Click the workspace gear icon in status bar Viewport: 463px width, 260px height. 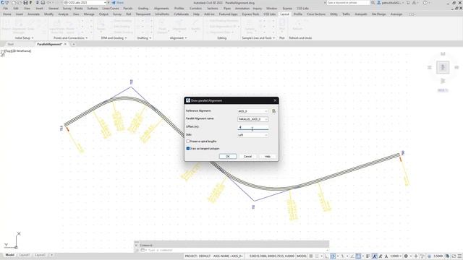coord(406,256)
